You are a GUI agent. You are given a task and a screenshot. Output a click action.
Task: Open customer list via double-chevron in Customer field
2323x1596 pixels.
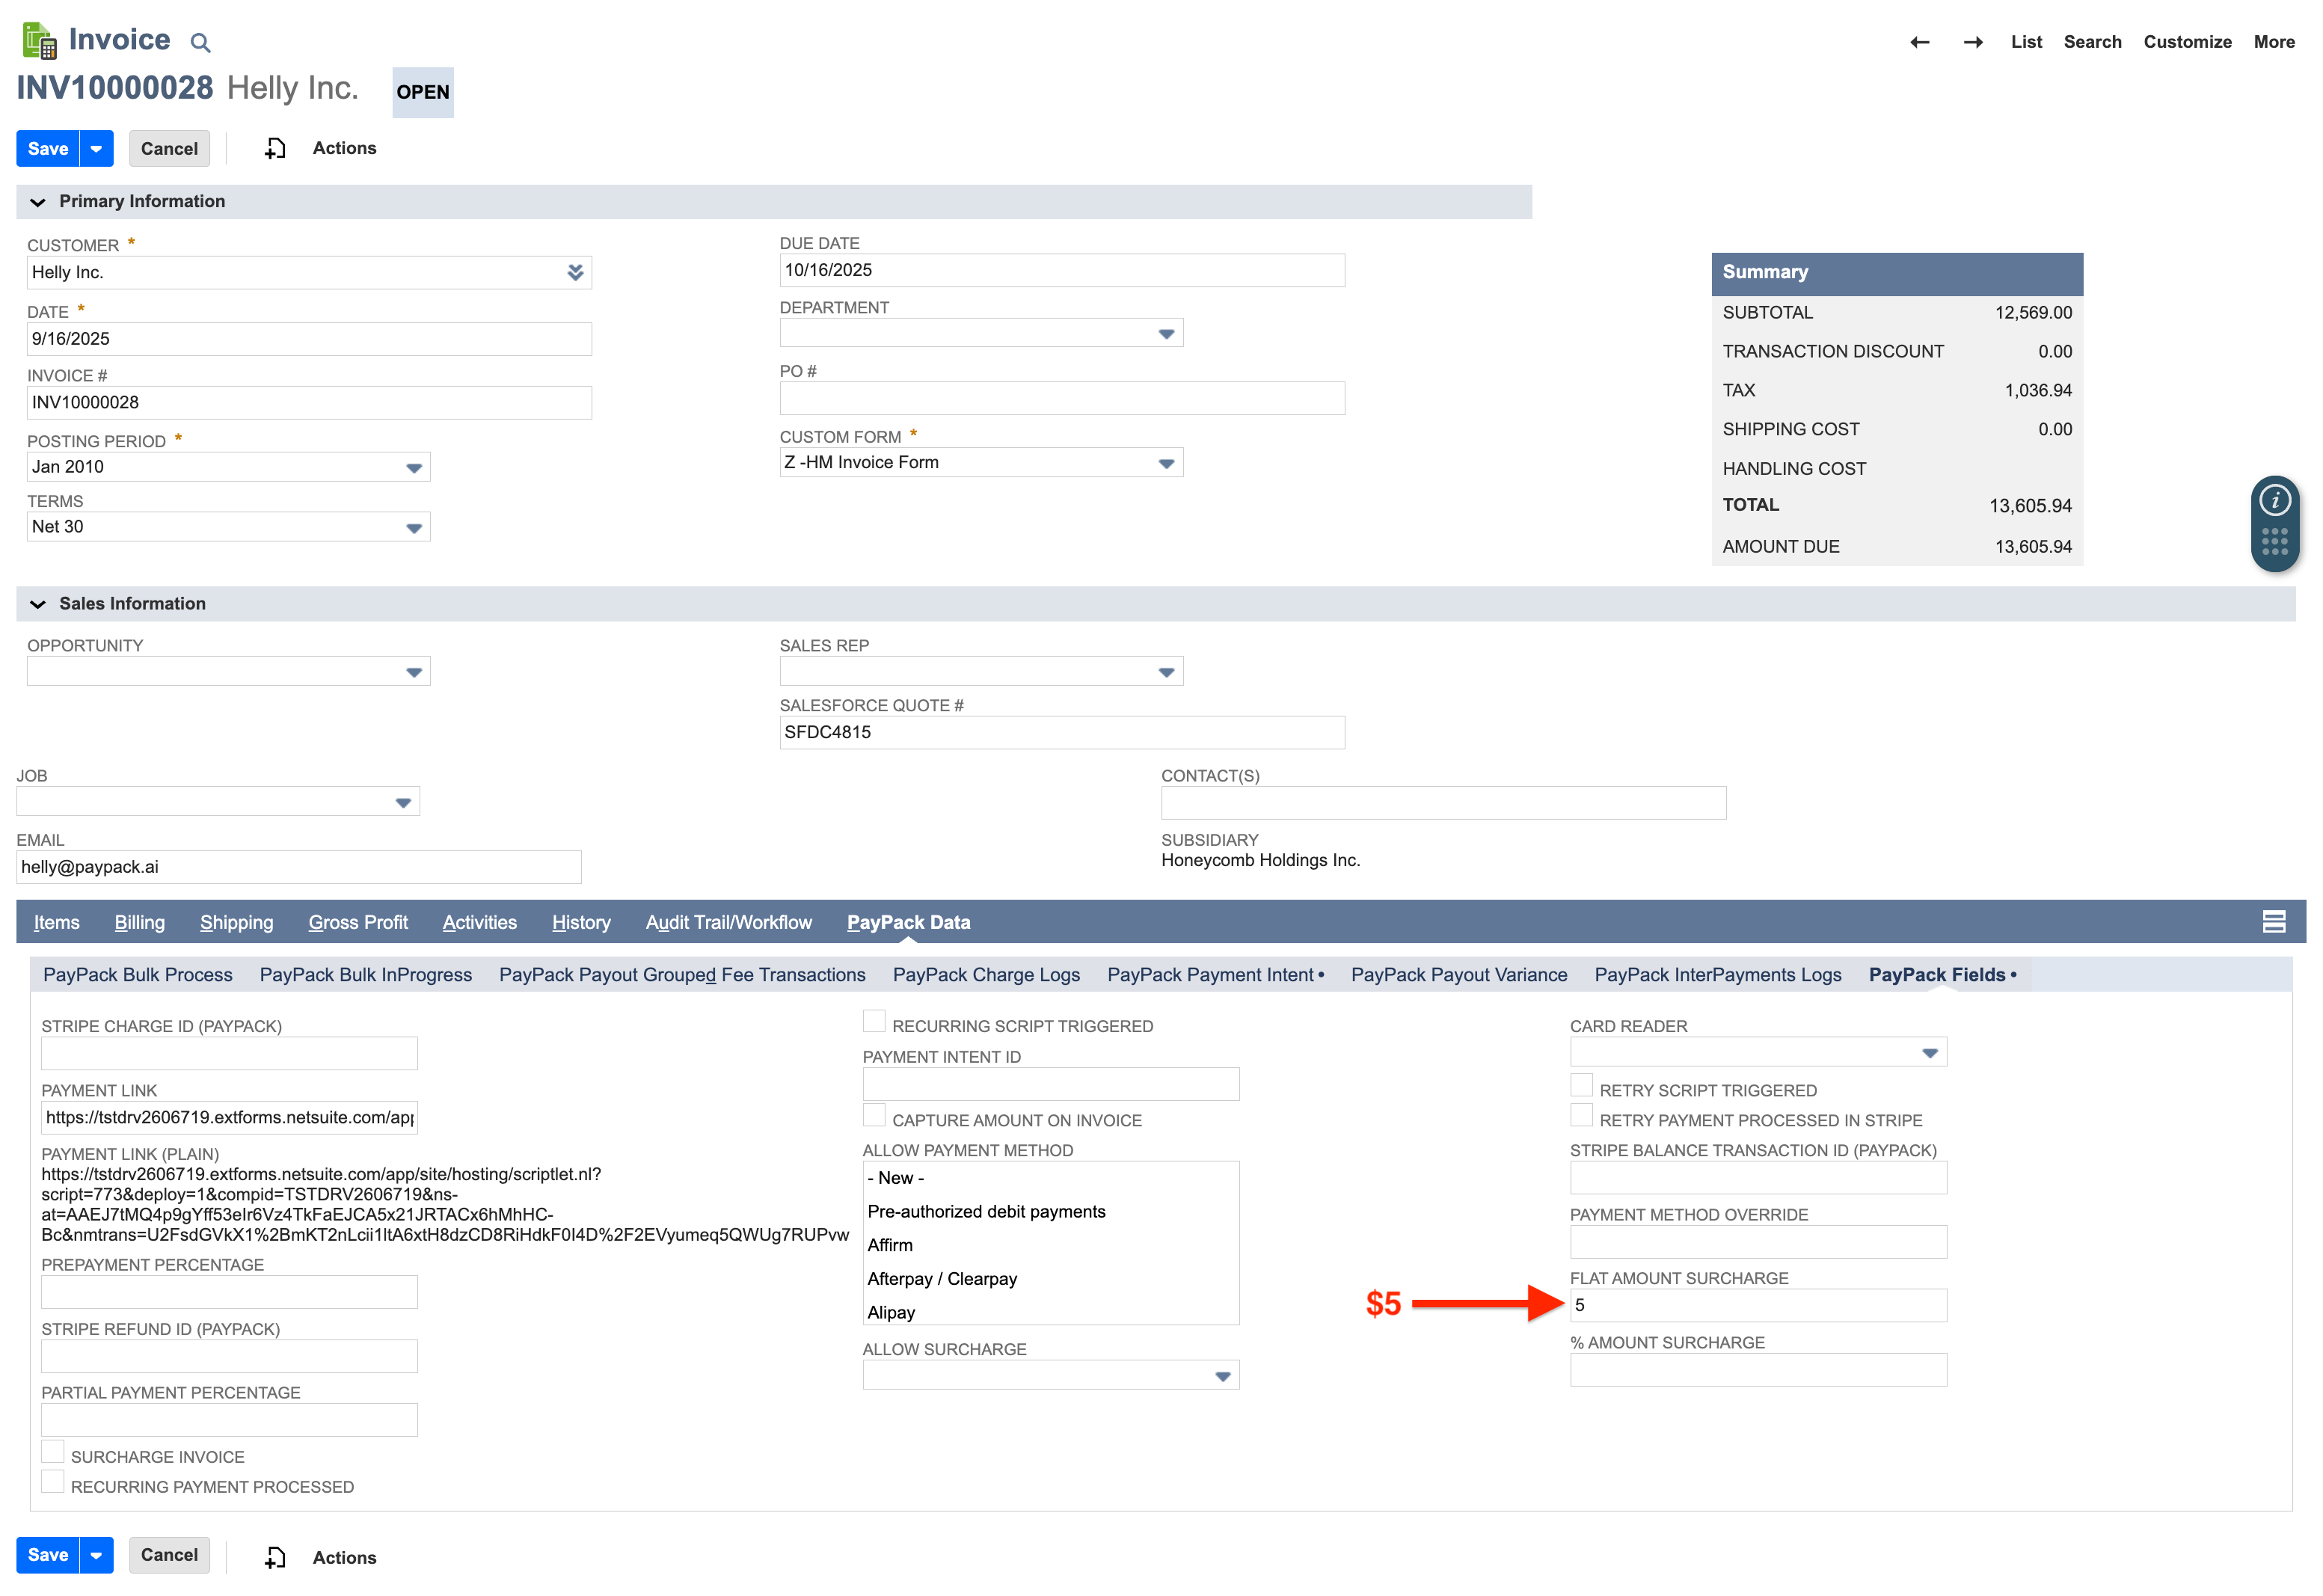click(x=575, y=272)
